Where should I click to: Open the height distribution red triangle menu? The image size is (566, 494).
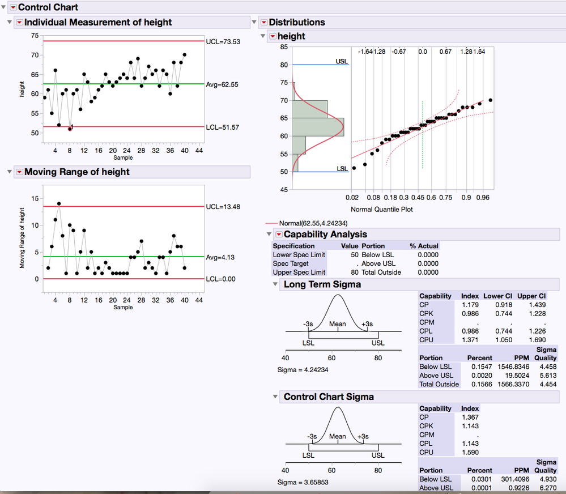(x=273, y=36)
